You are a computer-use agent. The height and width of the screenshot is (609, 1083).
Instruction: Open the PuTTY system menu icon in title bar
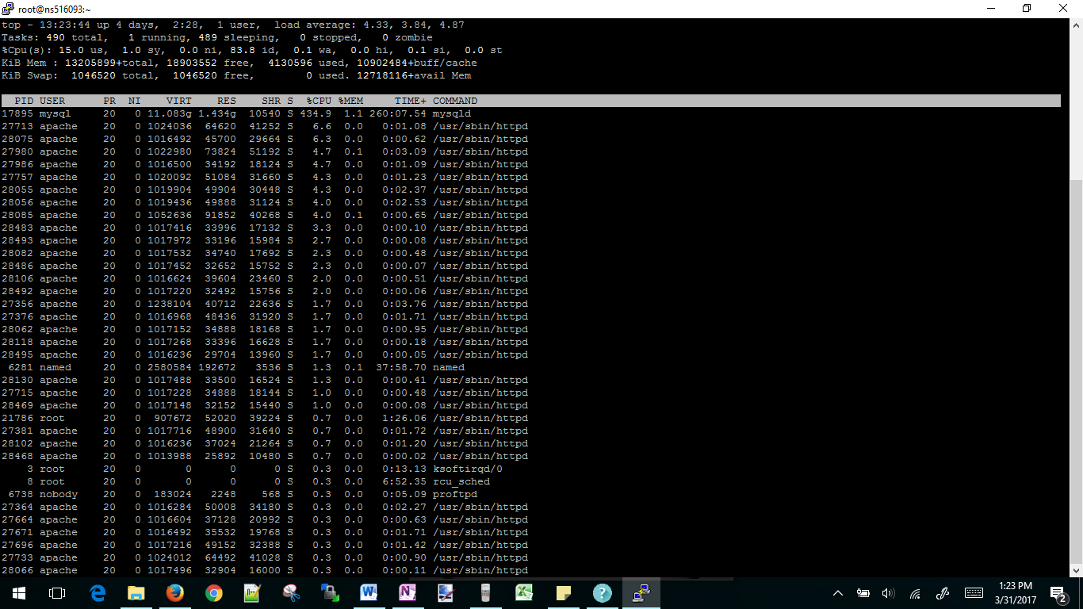[8, 9]
